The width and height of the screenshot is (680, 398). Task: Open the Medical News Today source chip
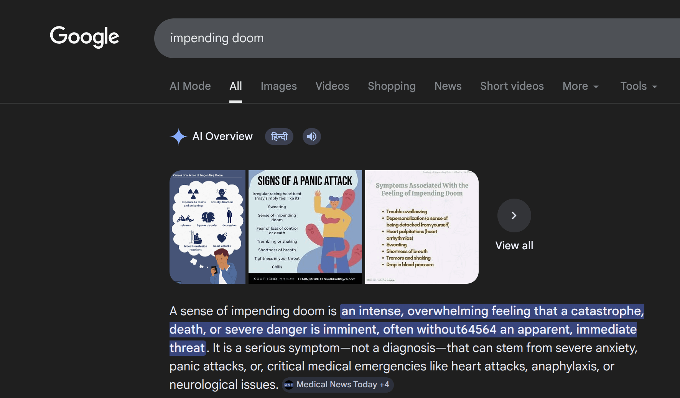tap(338, 385)
